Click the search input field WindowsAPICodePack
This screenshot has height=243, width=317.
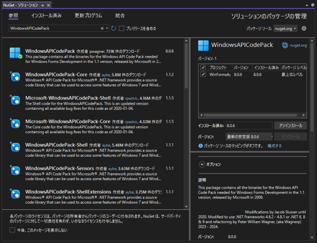55,28
